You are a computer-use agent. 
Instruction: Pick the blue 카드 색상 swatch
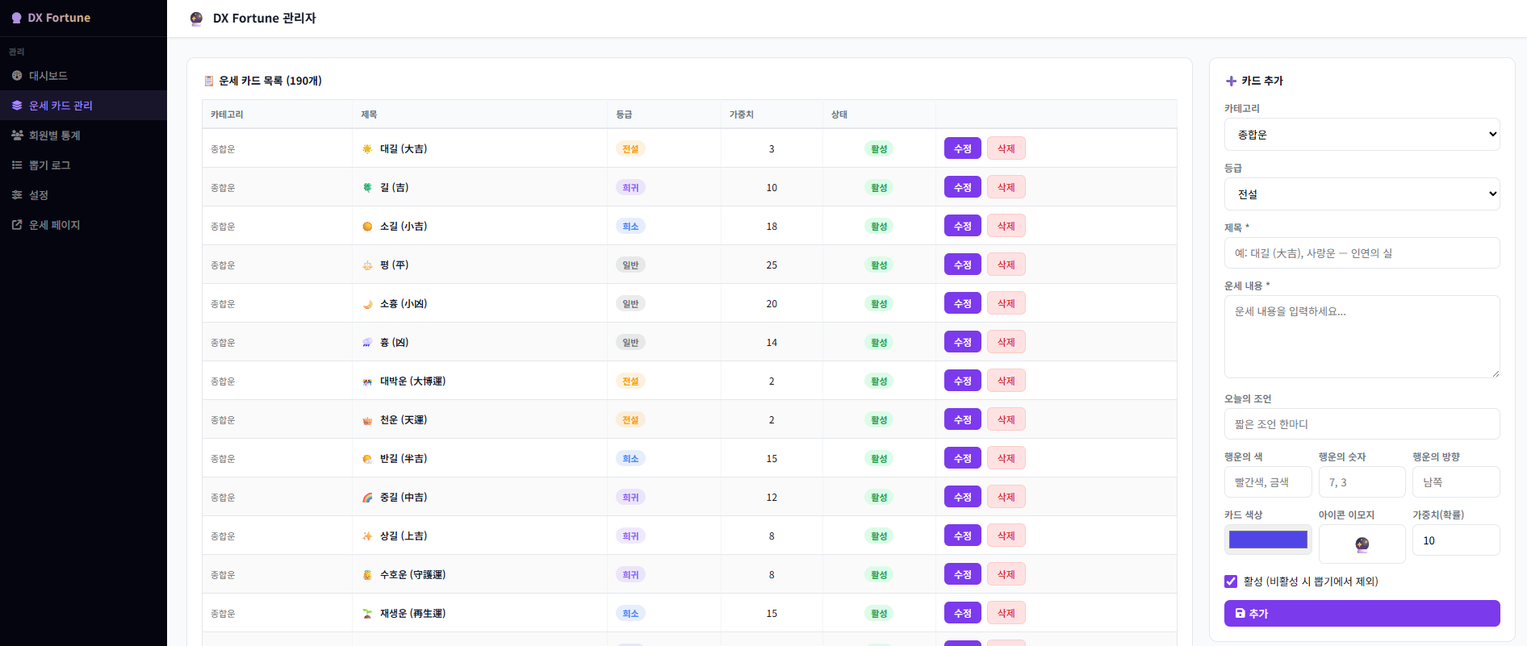coord(1268,540)
